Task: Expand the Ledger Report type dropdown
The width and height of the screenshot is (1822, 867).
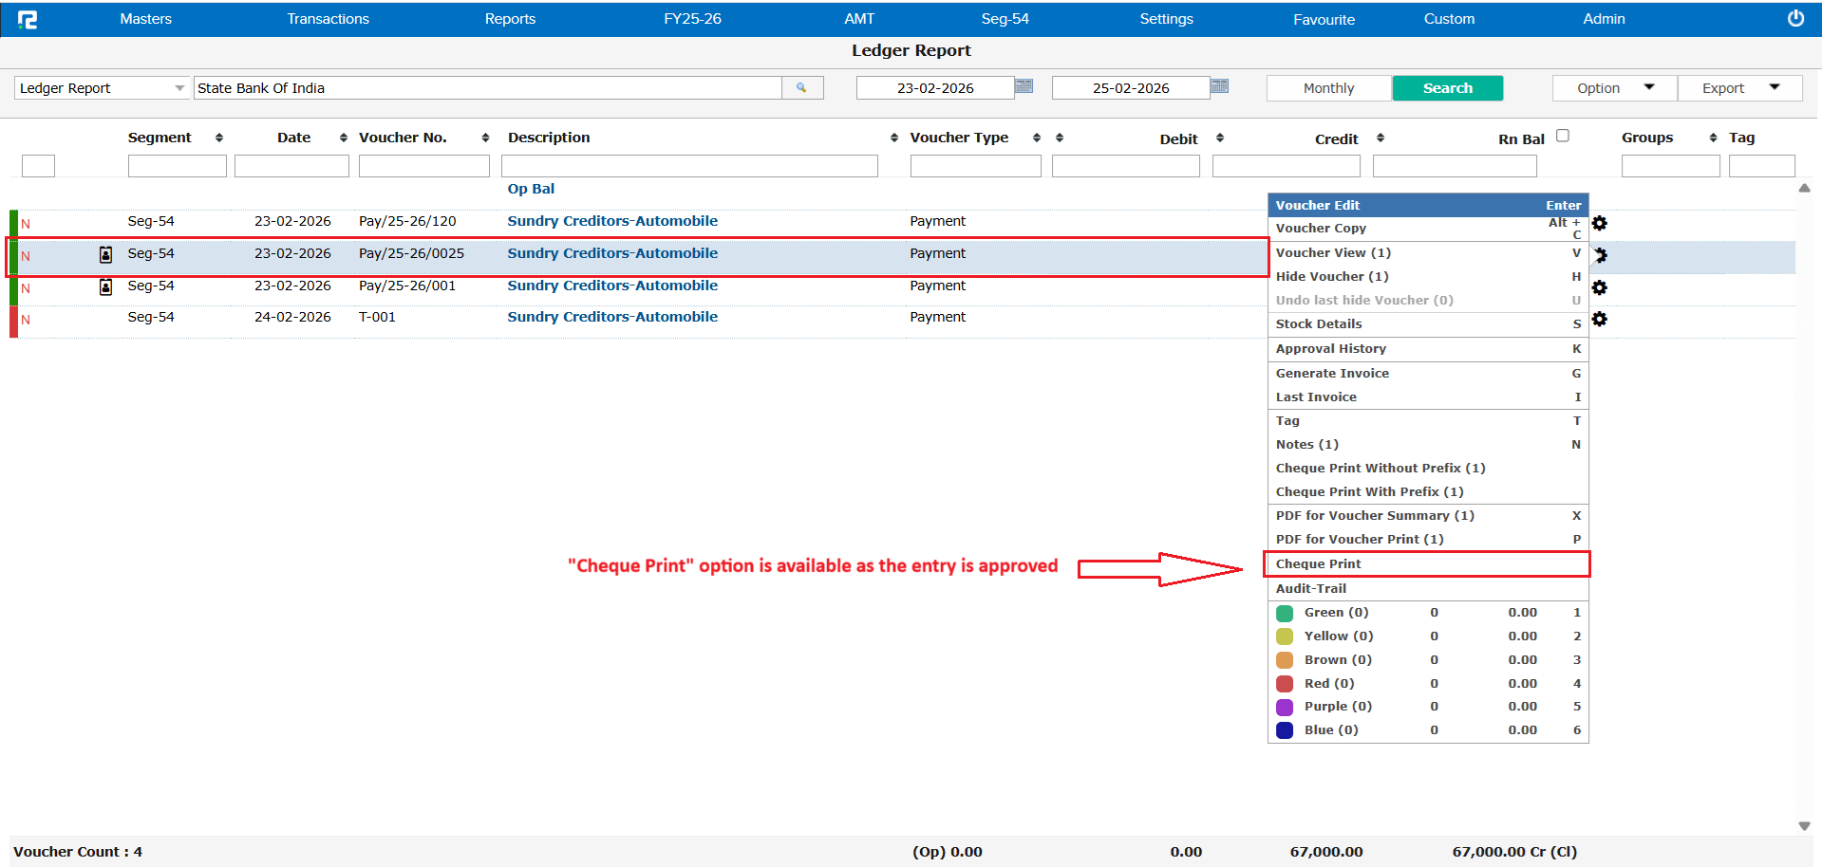Action: (x=178, y=88)
